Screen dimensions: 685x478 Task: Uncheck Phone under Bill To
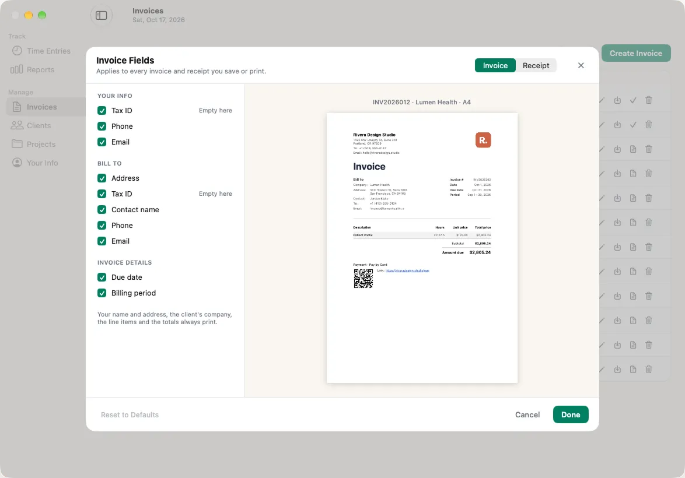[102, 225]
